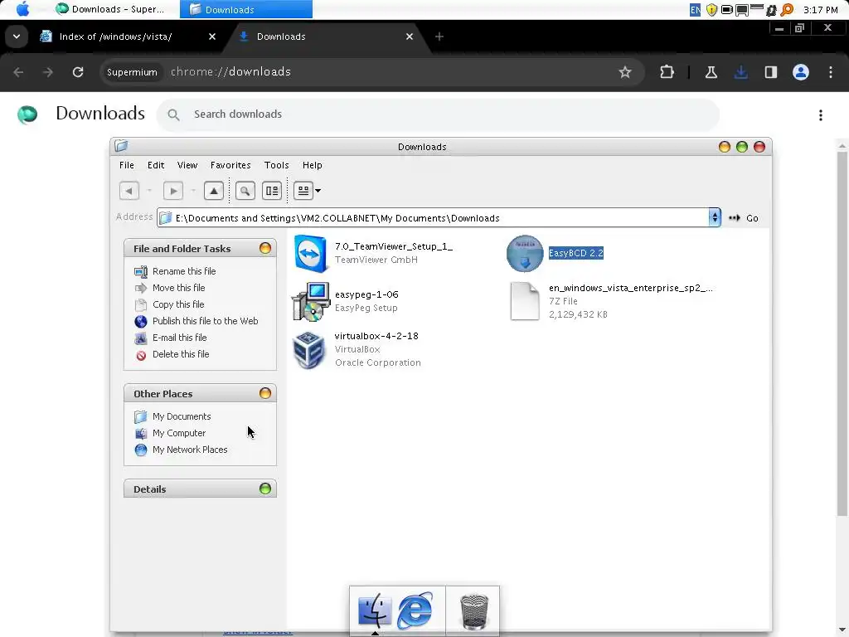This screenshot has width=849, height=637.
Task: Open the browser tab search dropdown
Action: pos(17,36)
